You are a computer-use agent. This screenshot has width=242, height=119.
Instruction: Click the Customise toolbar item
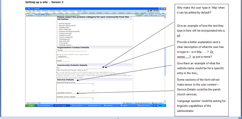pyautogui.click(x=151, y=13)
